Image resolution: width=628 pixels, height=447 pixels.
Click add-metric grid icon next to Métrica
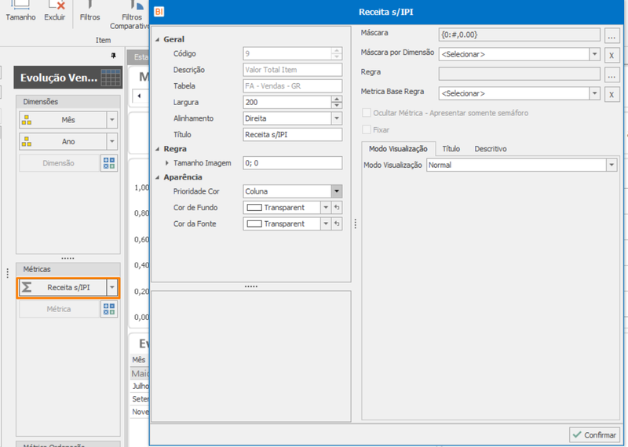[x=109, y=309]
